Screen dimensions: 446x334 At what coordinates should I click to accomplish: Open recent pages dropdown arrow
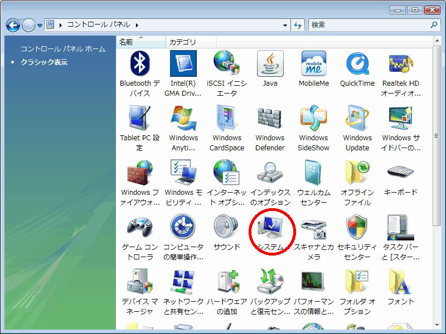pos(40,25)
